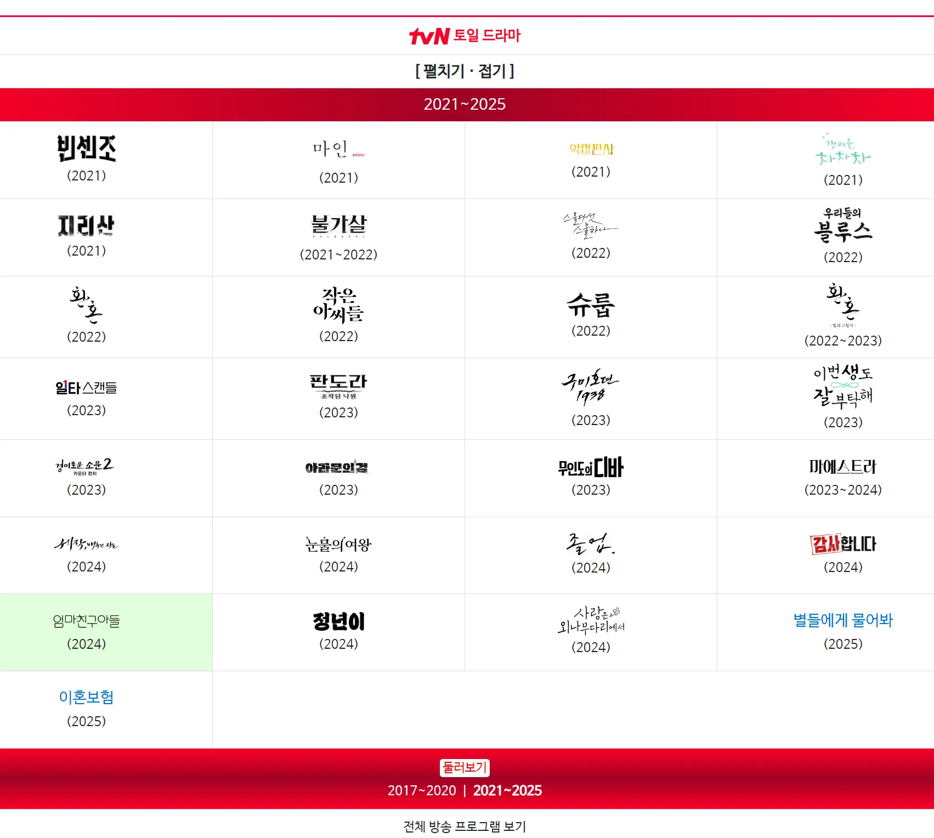Open the 일타 스캔들 logo
Image resolution: width=934 pixels, height=838 pixels.
(86, 388)
